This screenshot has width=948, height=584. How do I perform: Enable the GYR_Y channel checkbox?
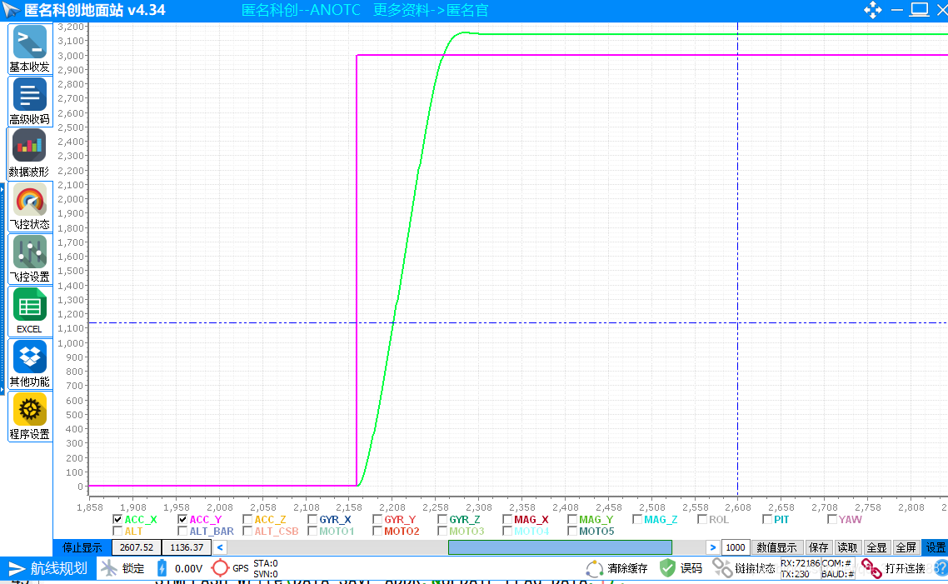coord(377,519)
